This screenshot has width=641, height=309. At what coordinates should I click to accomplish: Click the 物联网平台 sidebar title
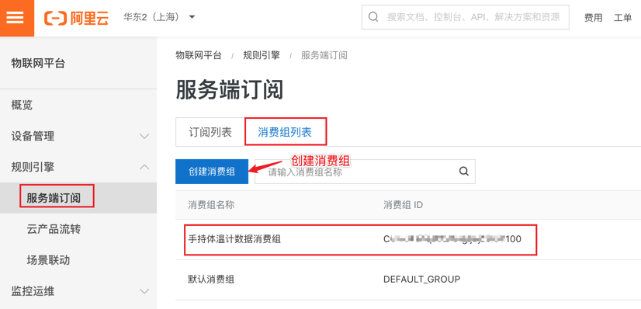38,64
